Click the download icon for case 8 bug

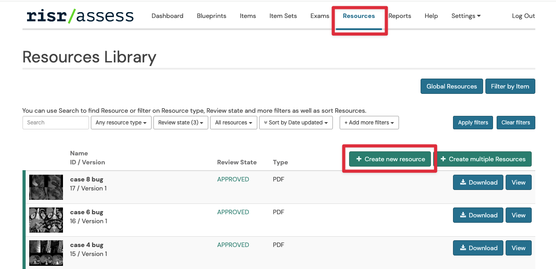tap(463, 182)
